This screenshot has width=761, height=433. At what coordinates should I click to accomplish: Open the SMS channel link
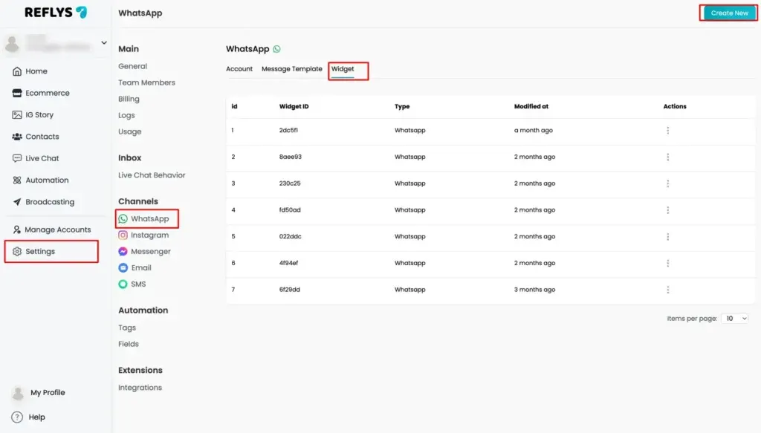tap(137, 284)
